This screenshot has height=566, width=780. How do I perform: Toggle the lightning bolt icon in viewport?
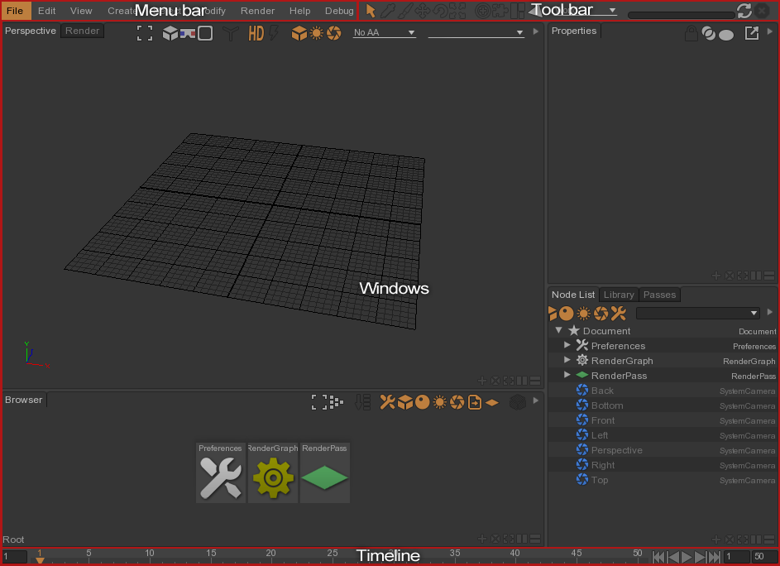click(274, 33)
